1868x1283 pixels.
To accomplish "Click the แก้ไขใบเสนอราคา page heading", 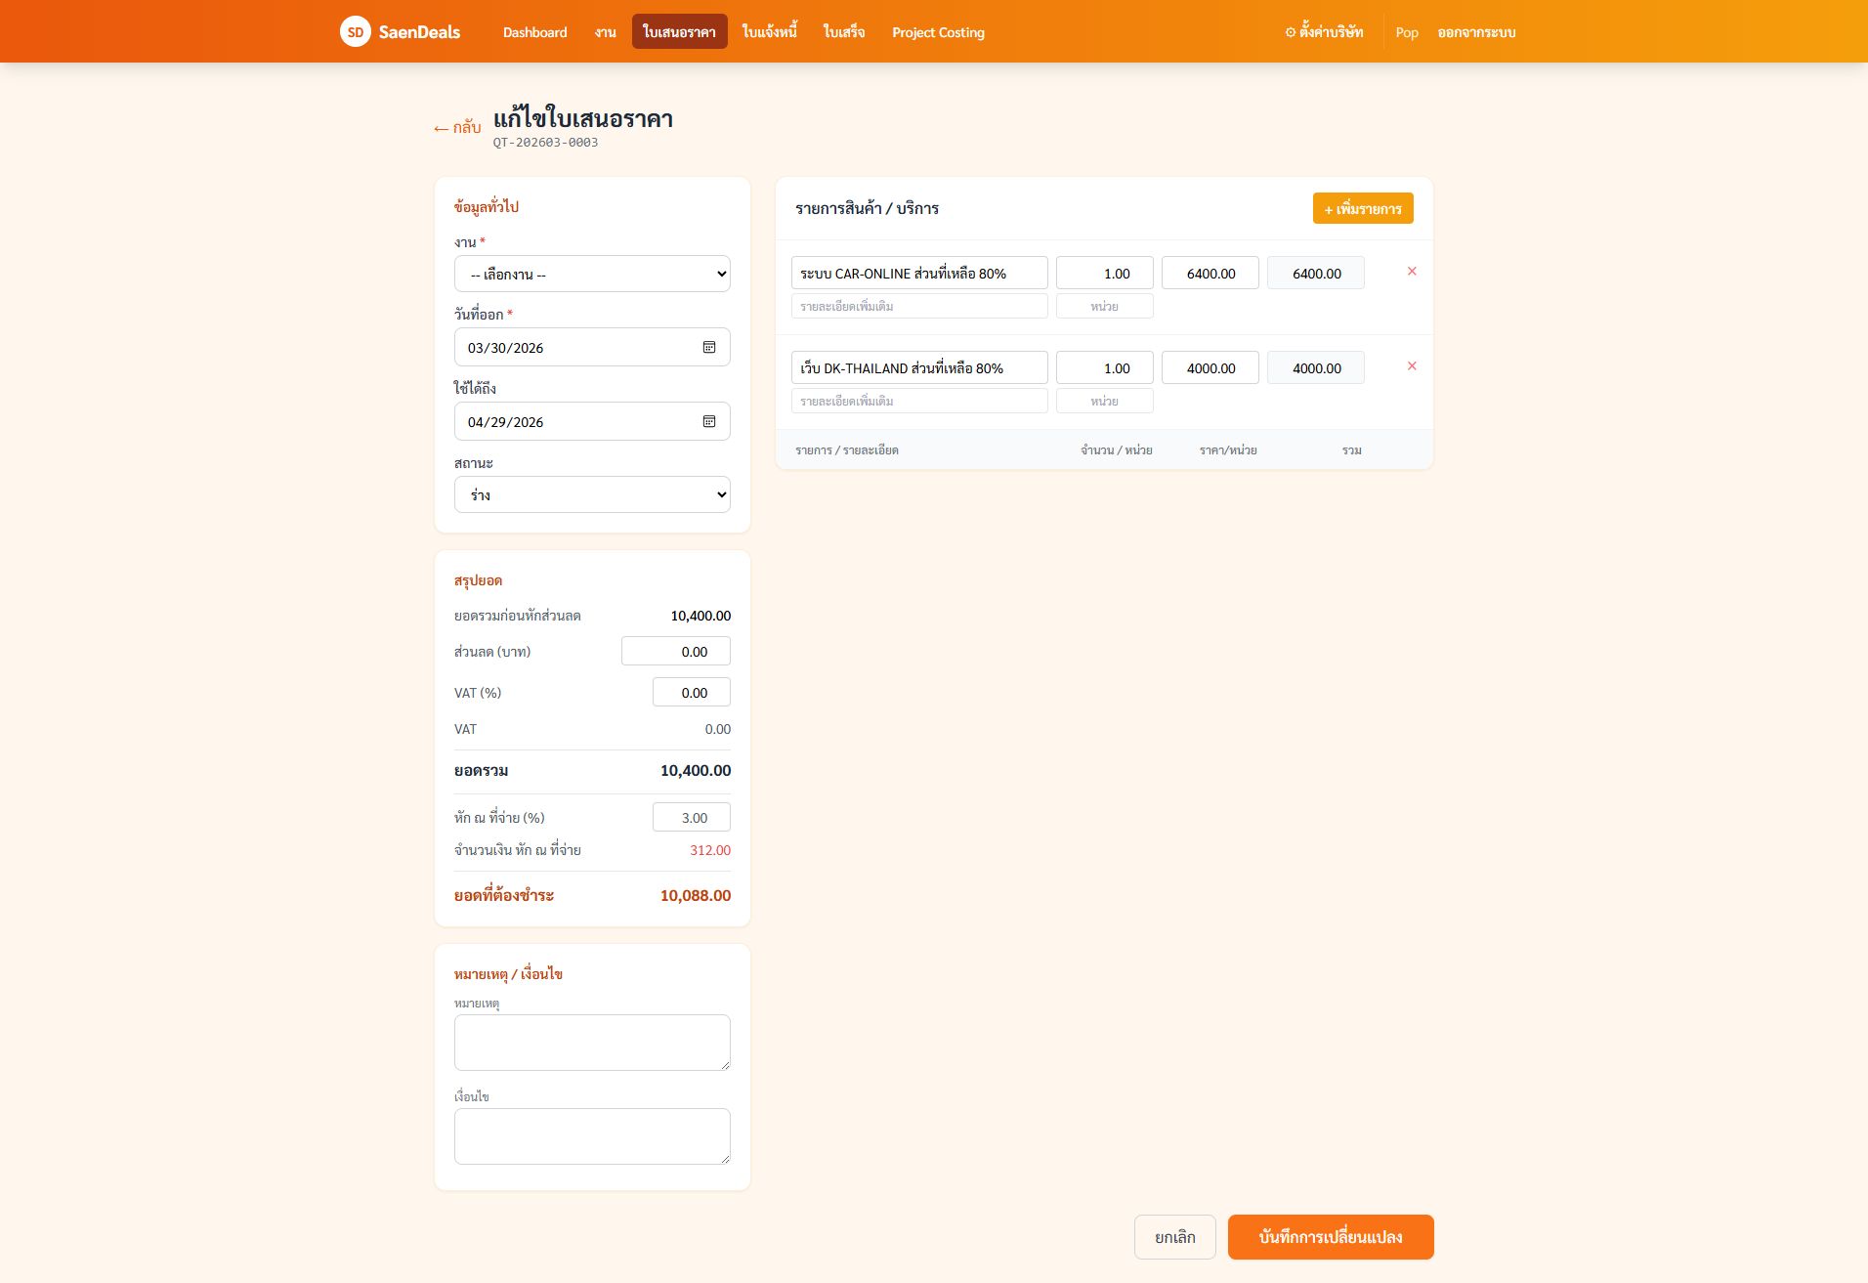I will tap(583, 118).
